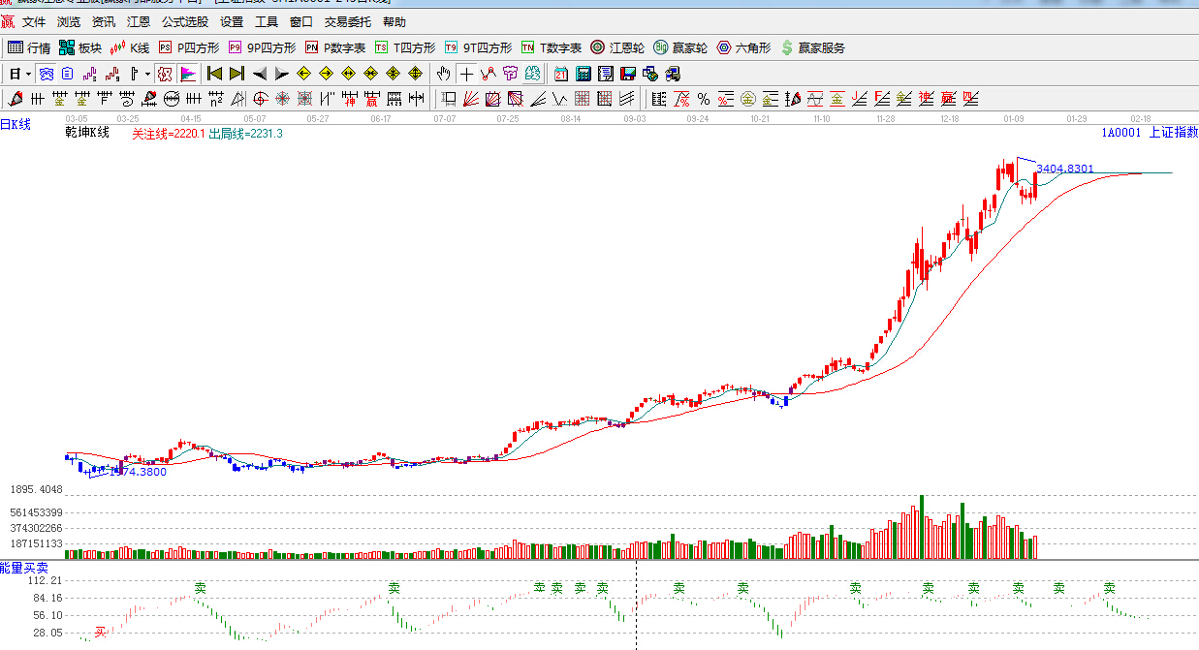
Task: Select the hand pan tool
Action: (x=443, y=74)
